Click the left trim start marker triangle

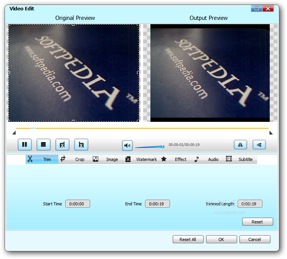(14, 133)
